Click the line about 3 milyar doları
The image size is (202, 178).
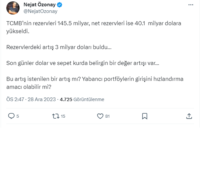coord(59,47)
